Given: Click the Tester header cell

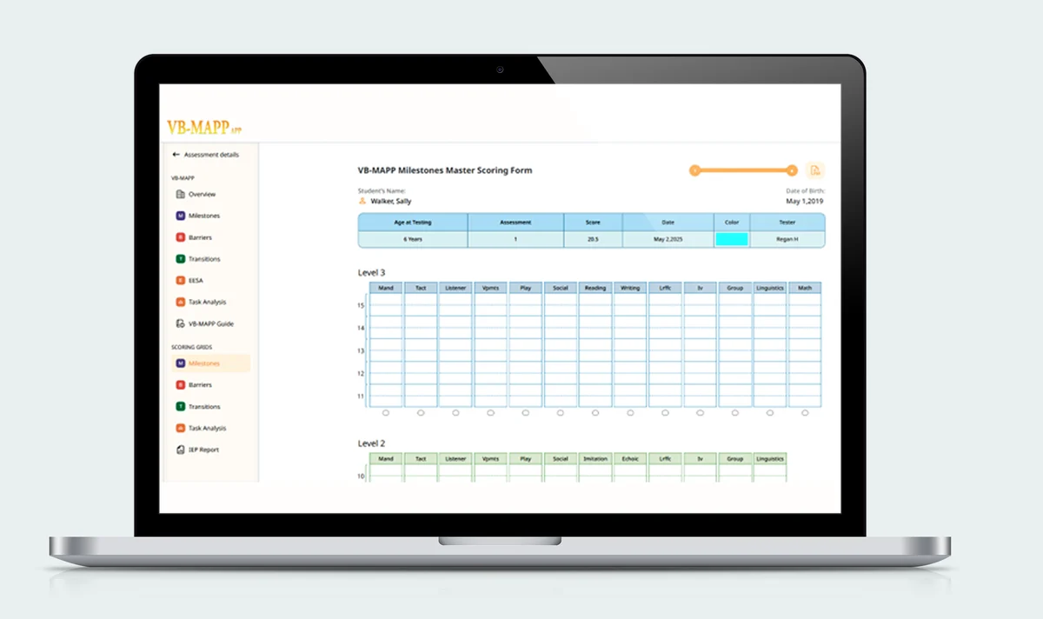Looking at the screenshot, I should [x=787, y=223].
